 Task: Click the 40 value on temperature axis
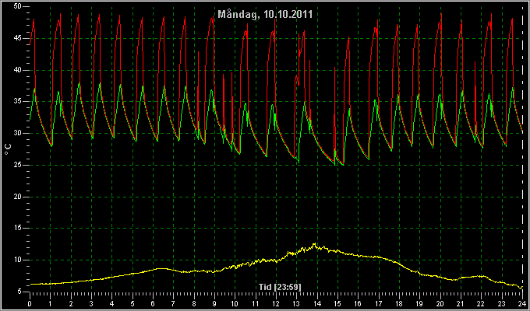(x=18, y=70)
